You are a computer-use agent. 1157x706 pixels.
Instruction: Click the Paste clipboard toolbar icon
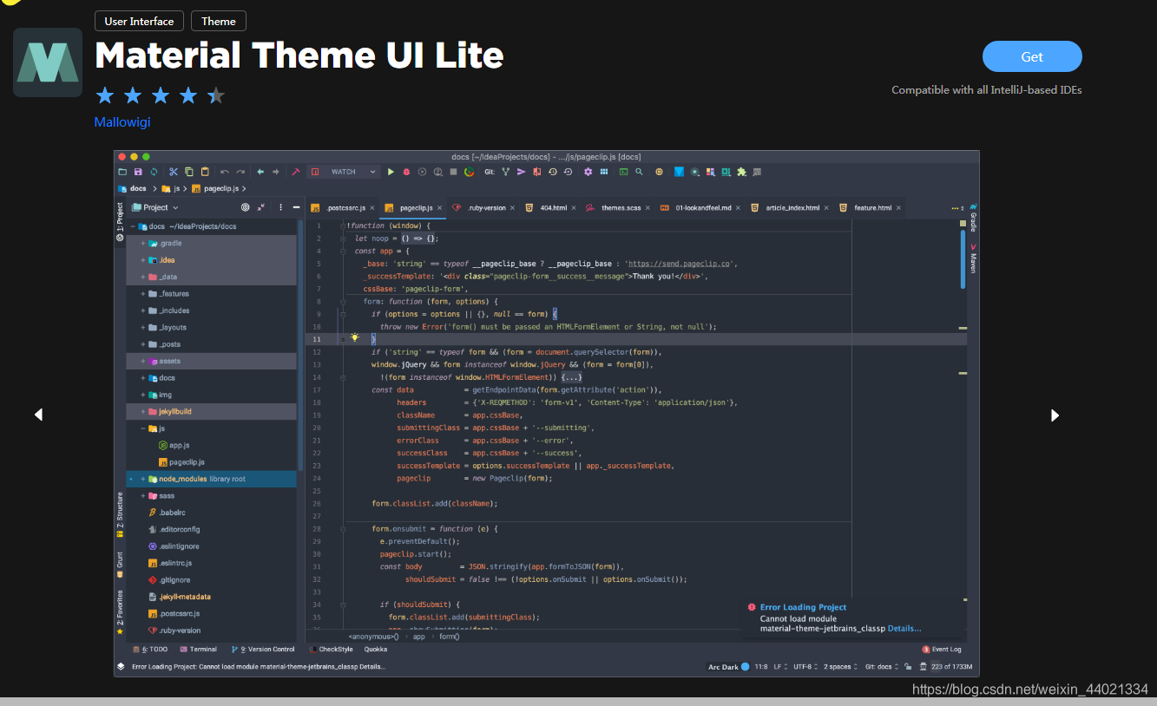pos(205,172)
